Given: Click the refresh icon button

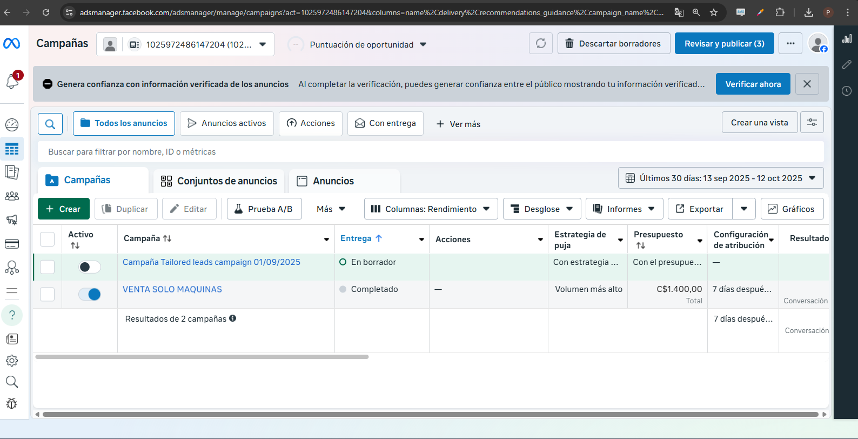Looking at the screenshot, I should (x=540, y=44).
